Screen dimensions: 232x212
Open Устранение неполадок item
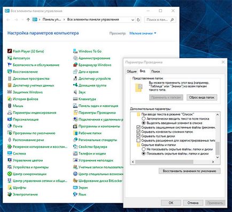[96, 160]
